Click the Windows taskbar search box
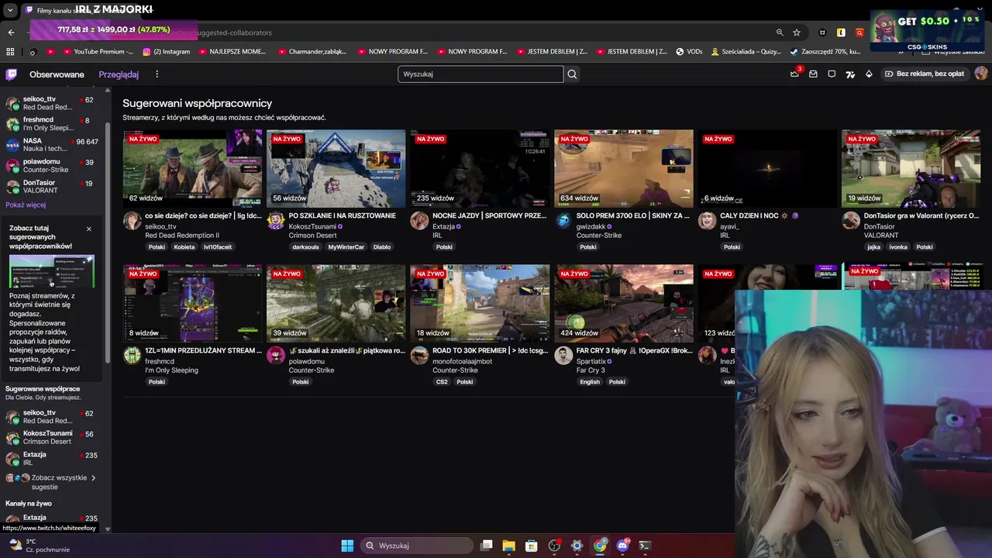Viewport: 992px width, 558px height. pos(417,546)
